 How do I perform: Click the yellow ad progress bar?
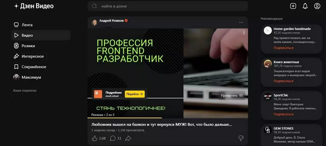[x=125, y=118]
